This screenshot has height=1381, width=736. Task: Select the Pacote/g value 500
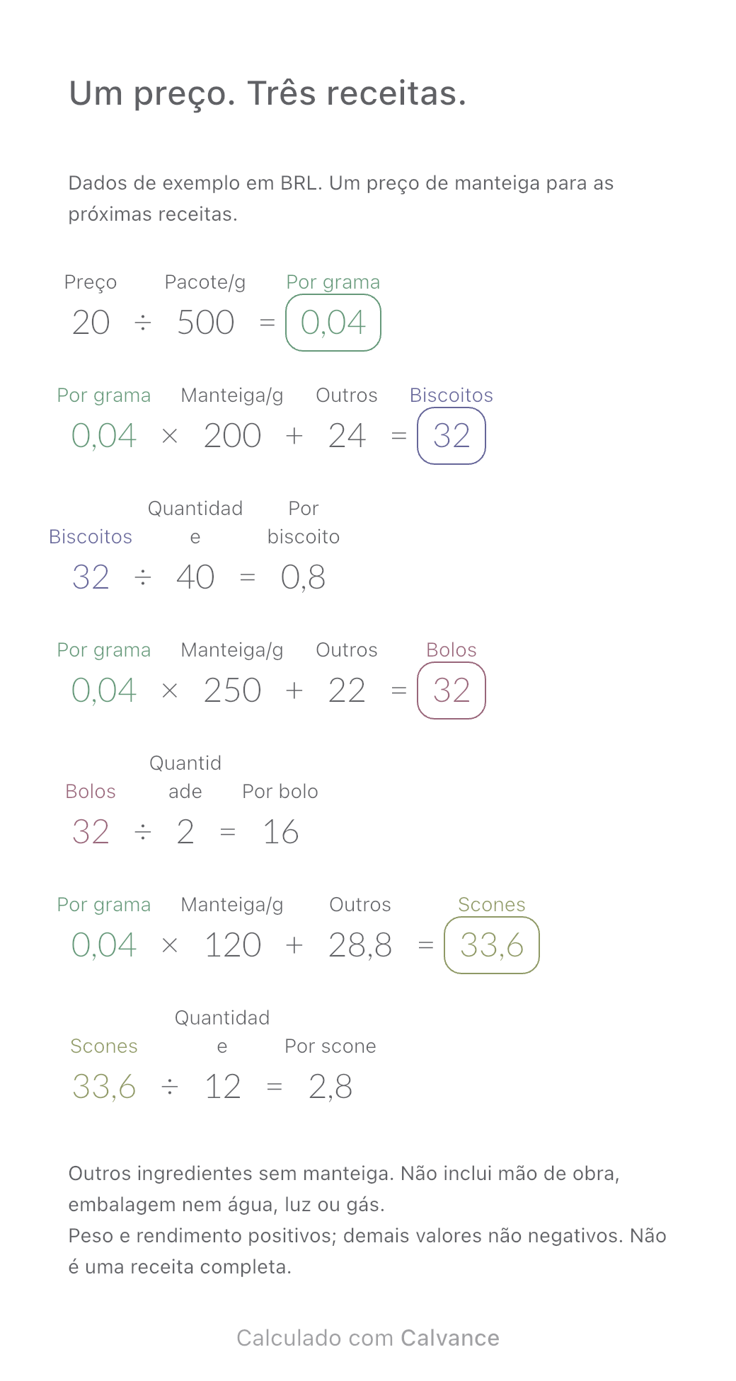(205, 323)
